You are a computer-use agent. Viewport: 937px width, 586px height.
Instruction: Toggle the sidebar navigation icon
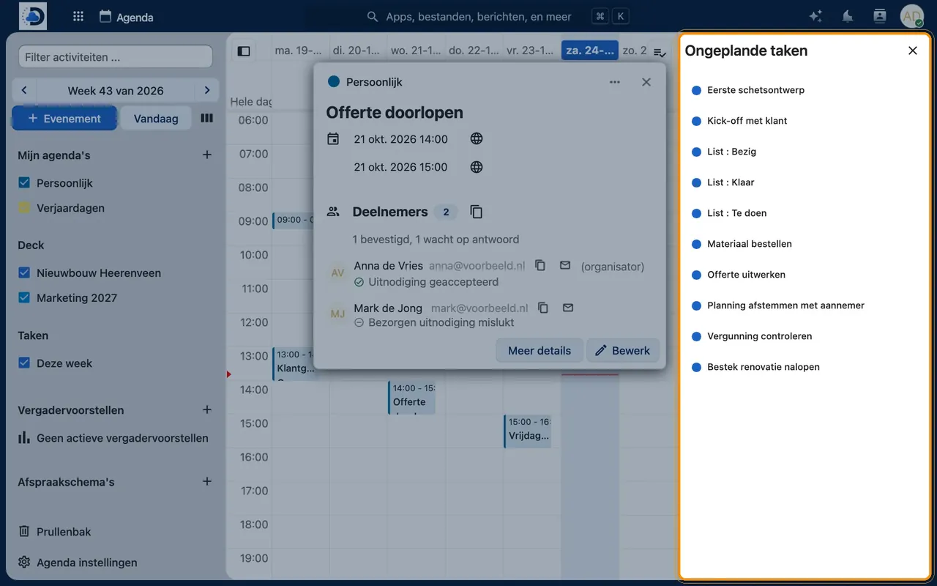[244, 51]
